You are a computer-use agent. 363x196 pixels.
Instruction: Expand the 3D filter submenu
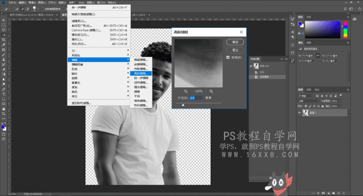point(99,51)
